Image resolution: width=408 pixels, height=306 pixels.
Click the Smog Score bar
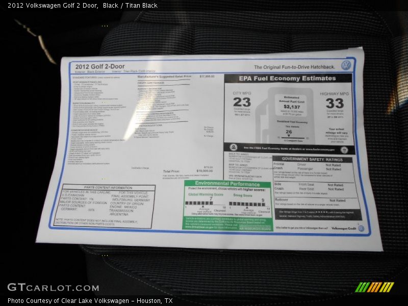click(x=247, y=204)
